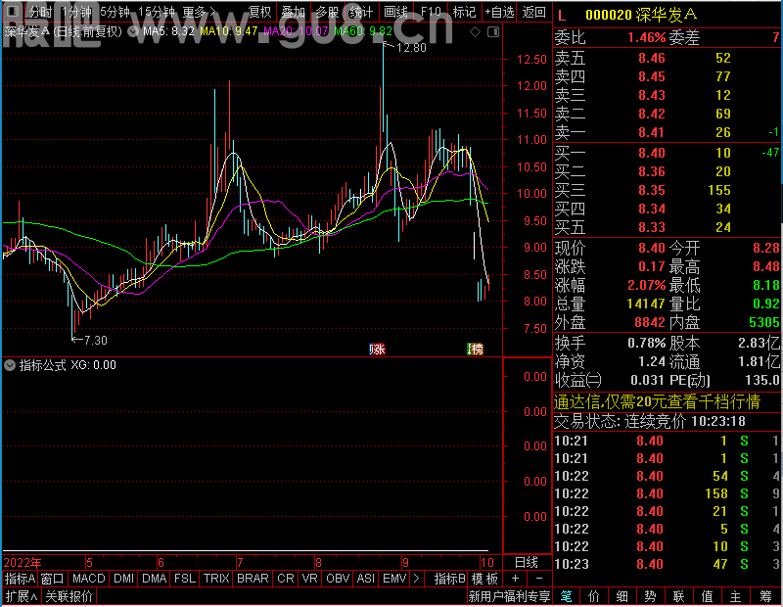Select the 主 main-force tab

click(x=735, y=596)
